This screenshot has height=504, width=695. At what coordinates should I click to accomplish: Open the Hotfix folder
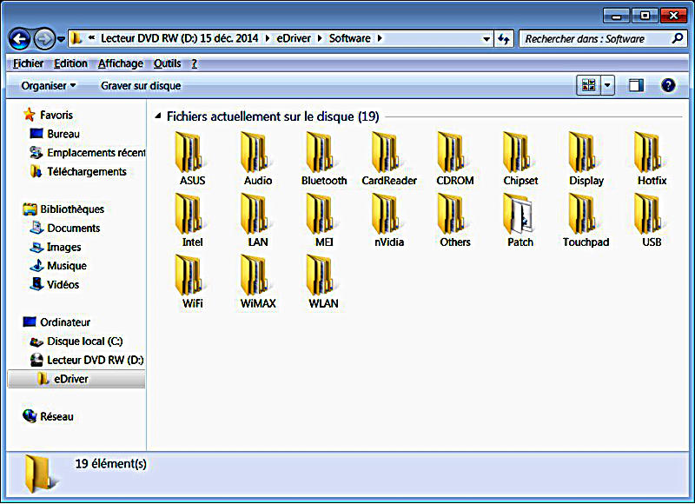click(x=652, y=158)
